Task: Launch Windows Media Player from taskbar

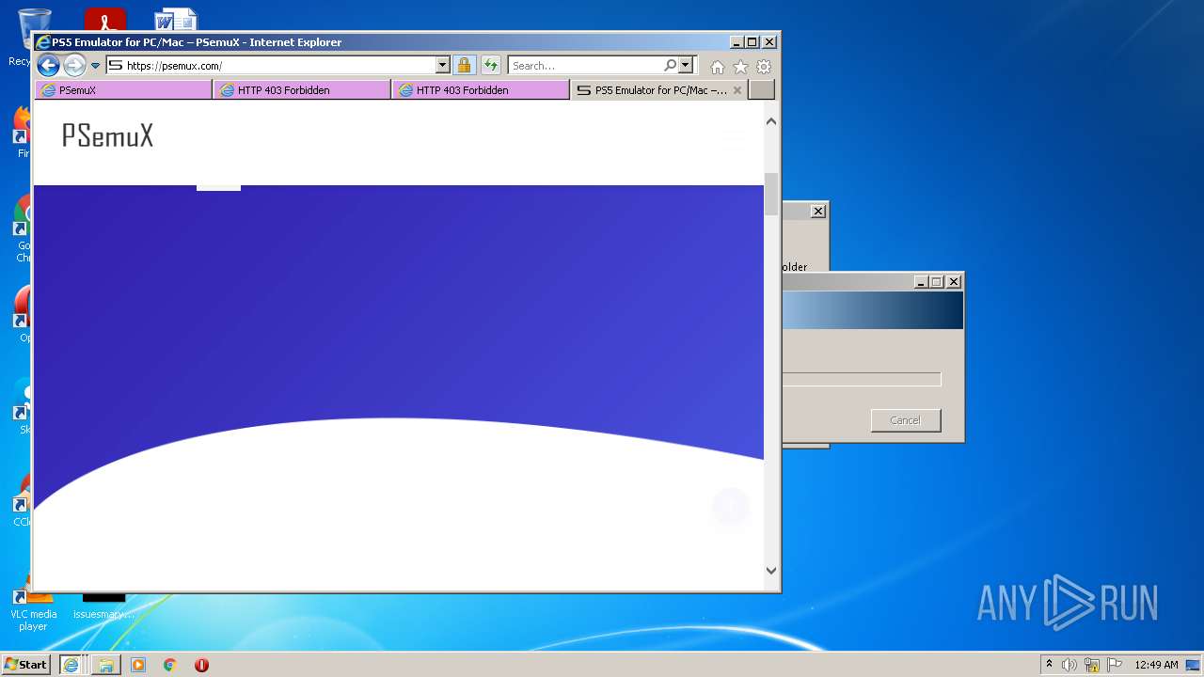Action: [x=138, y=665]
